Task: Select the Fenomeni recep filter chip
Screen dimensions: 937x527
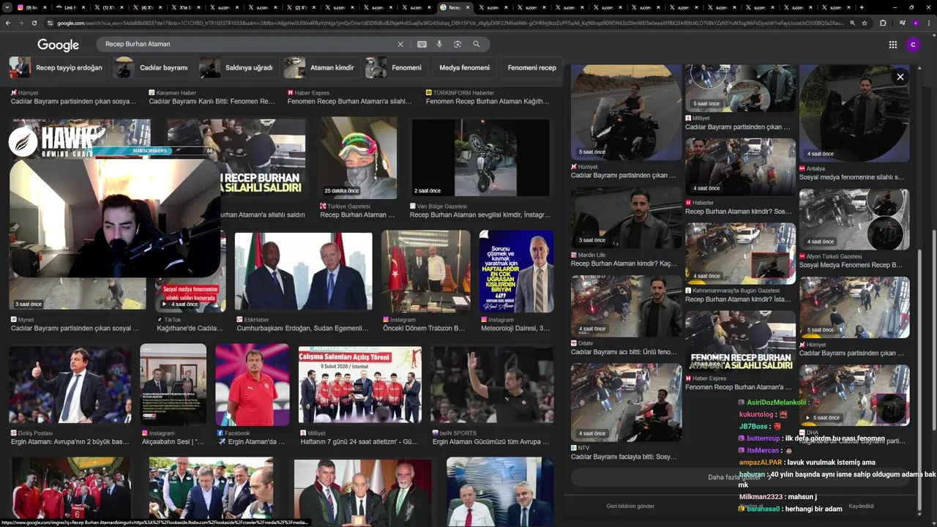Action: (x=531, y=67)
